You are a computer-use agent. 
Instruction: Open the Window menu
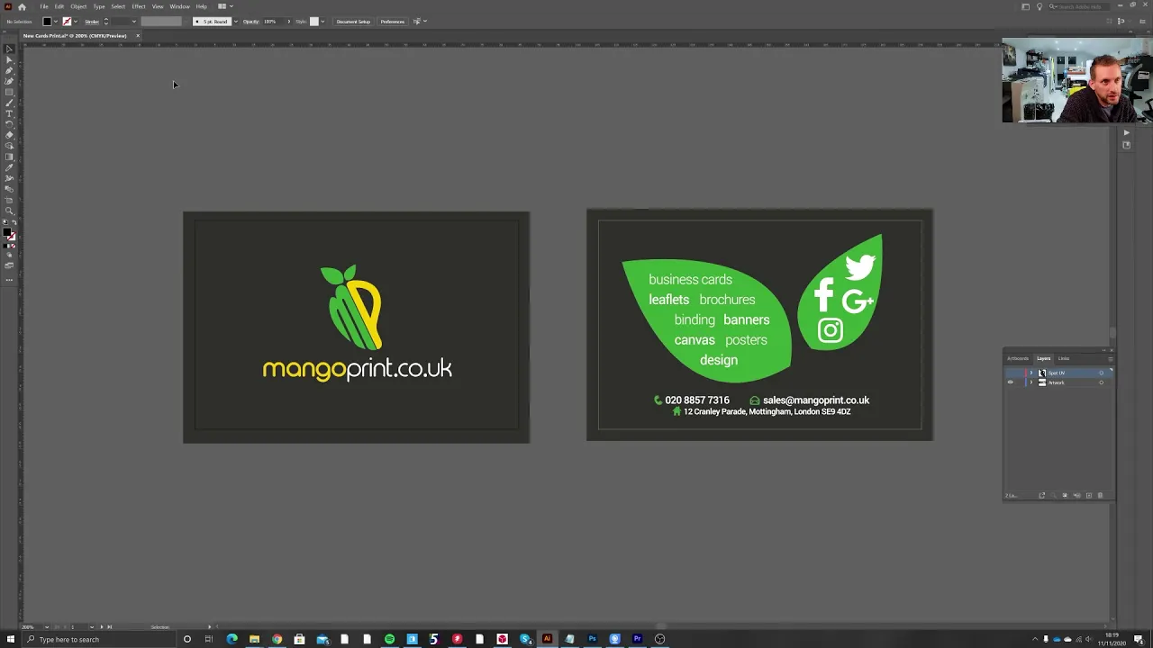[180, 6]
